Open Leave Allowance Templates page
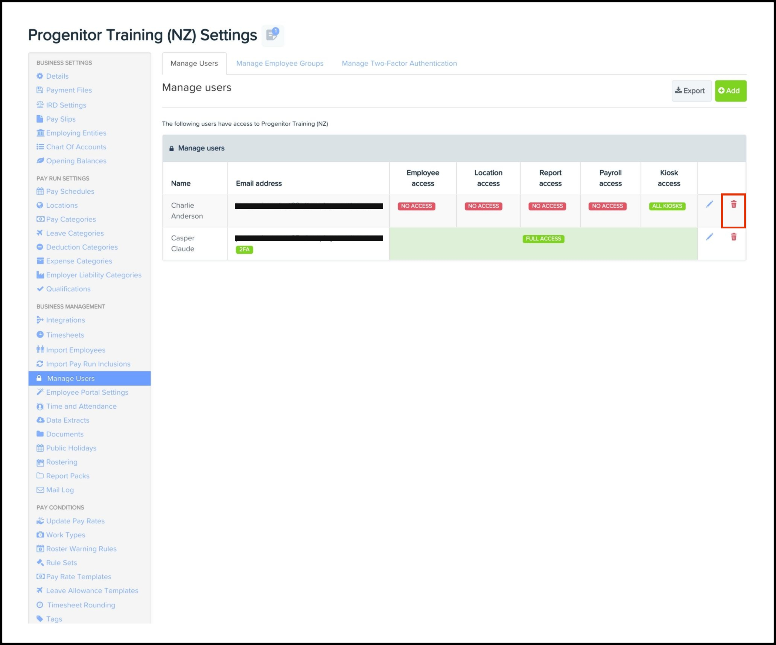This screenshot has width=776, height=645. tap(92, 590)
